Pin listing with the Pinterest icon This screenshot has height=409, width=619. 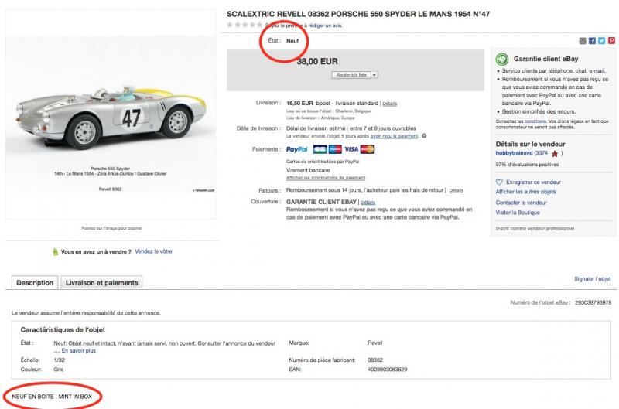coord(610,40)
